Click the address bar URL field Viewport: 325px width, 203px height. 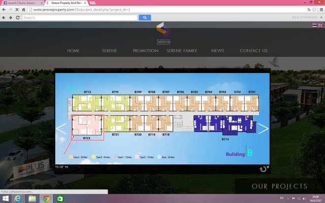[x=168, y=10]
